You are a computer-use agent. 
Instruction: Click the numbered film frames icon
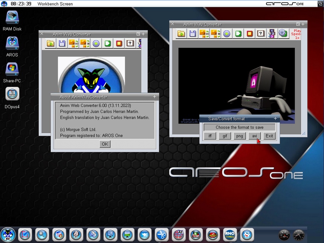coord(272,34)
